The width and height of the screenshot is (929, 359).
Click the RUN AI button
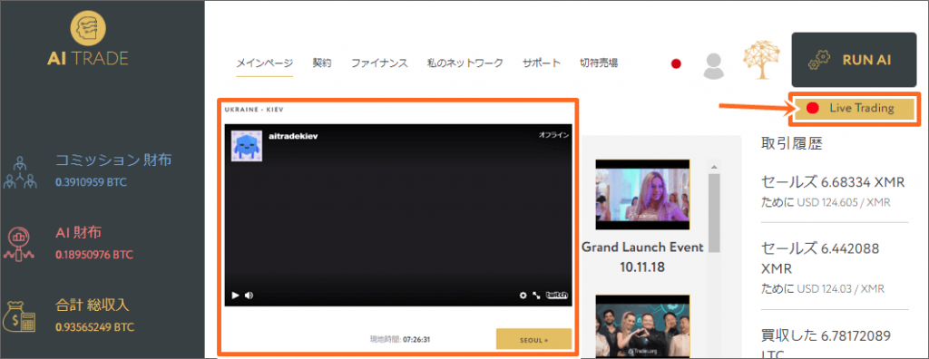pyautogui.click(x=854, y=60)
